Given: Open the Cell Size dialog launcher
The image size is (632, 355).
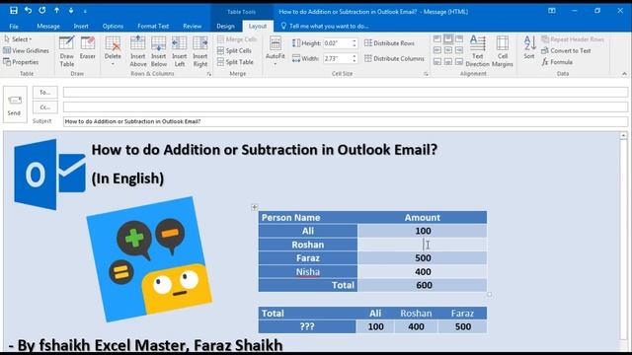Looking at the screenshot, I should (x=426, y=74).
